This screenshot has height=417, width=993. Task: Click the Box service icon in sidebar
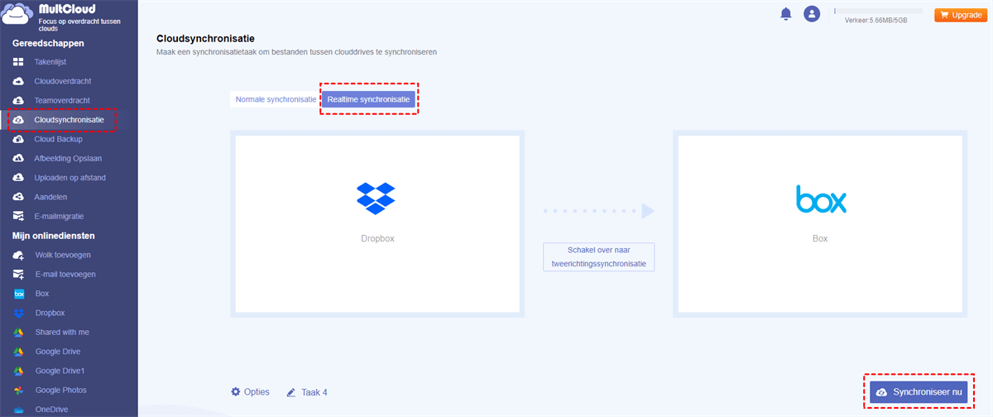point(18,294)
